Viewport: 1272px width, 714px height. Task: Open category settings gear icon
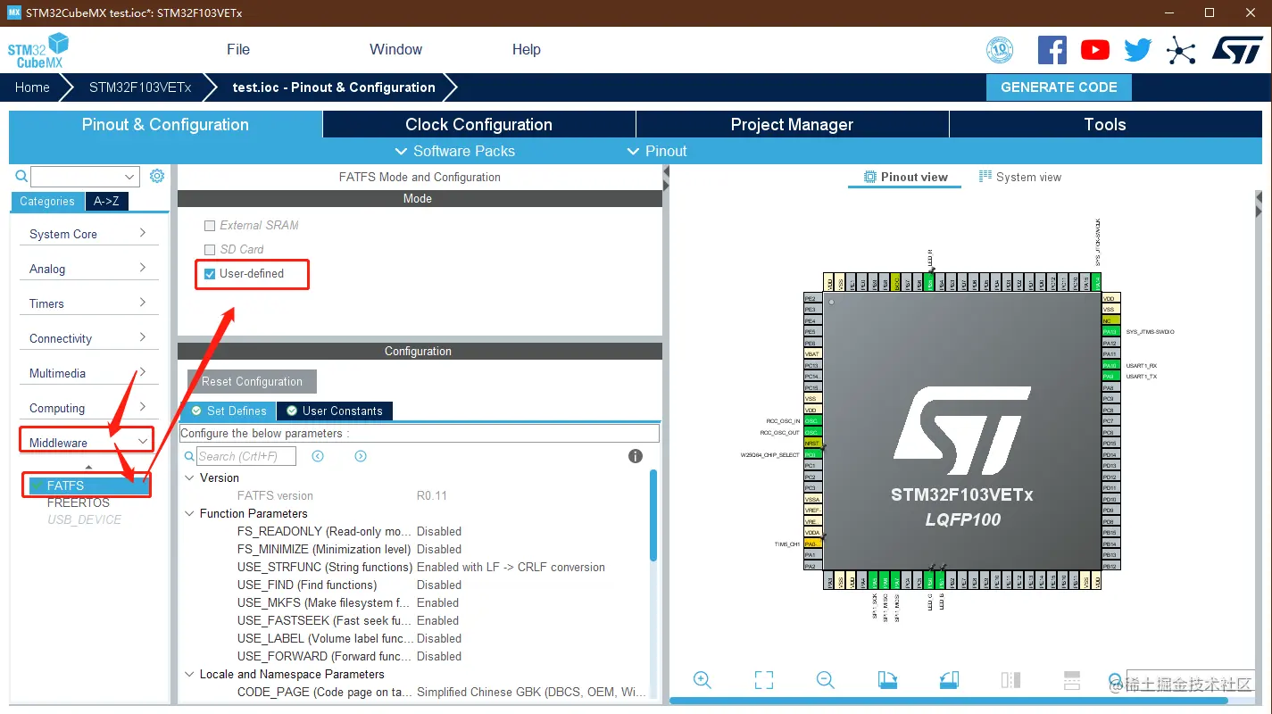tap(157, 176)
